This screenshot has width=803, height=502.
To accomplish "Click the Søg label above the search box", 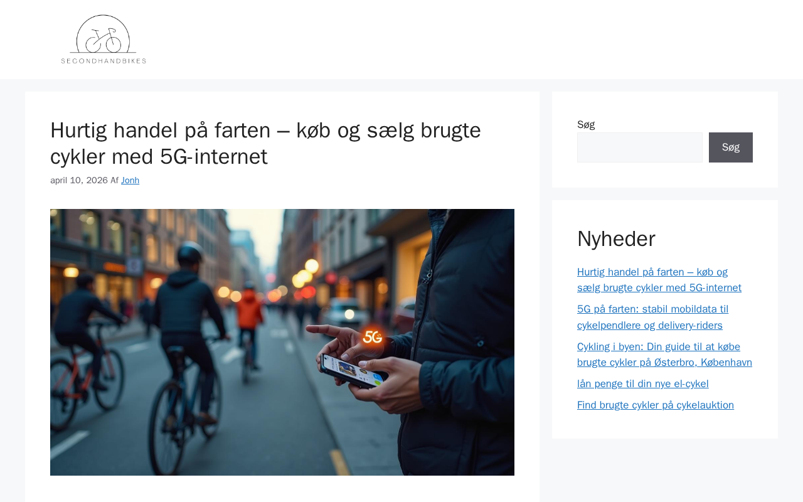I will (x=586, y=124).
